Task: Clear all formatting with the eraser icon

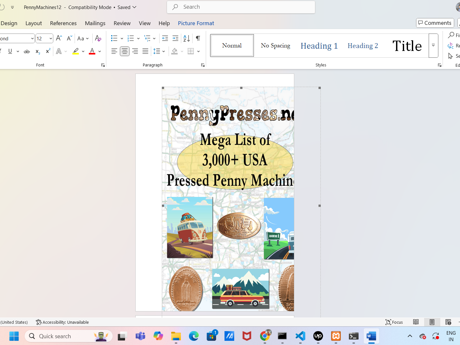Action: tap(98, 38)
